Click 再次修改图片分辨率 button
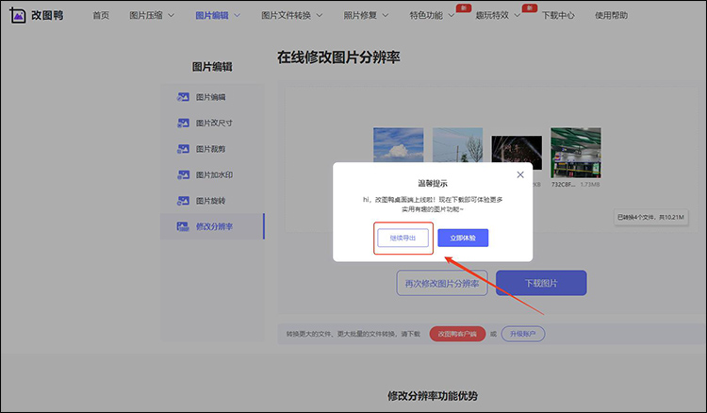 pyautogui.click(x=442, y=283)
